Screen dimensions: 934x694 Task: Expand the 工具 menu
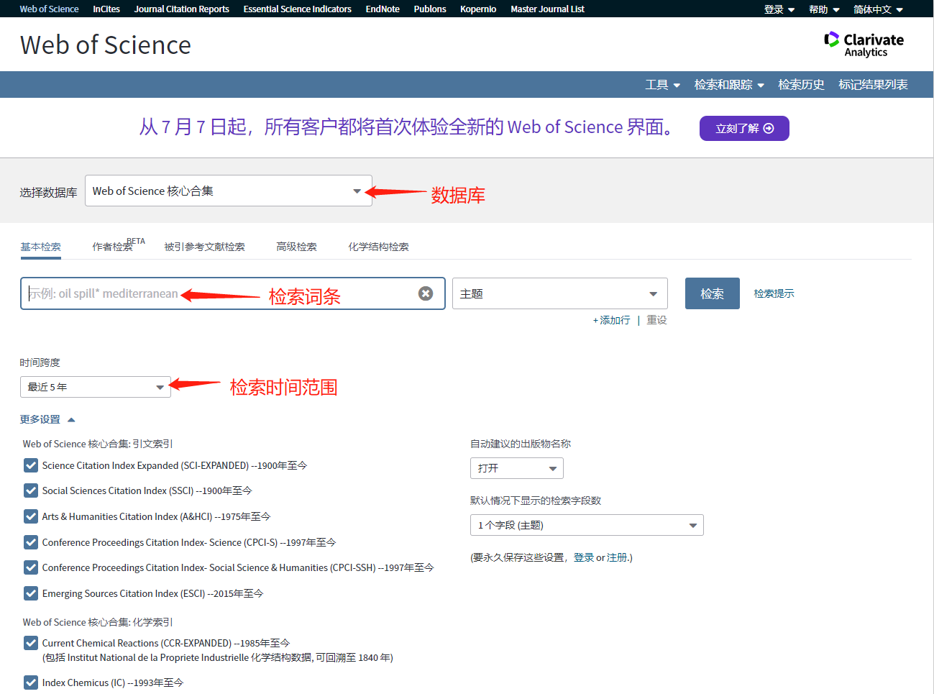pyautogui.click(x=662, y=85)
